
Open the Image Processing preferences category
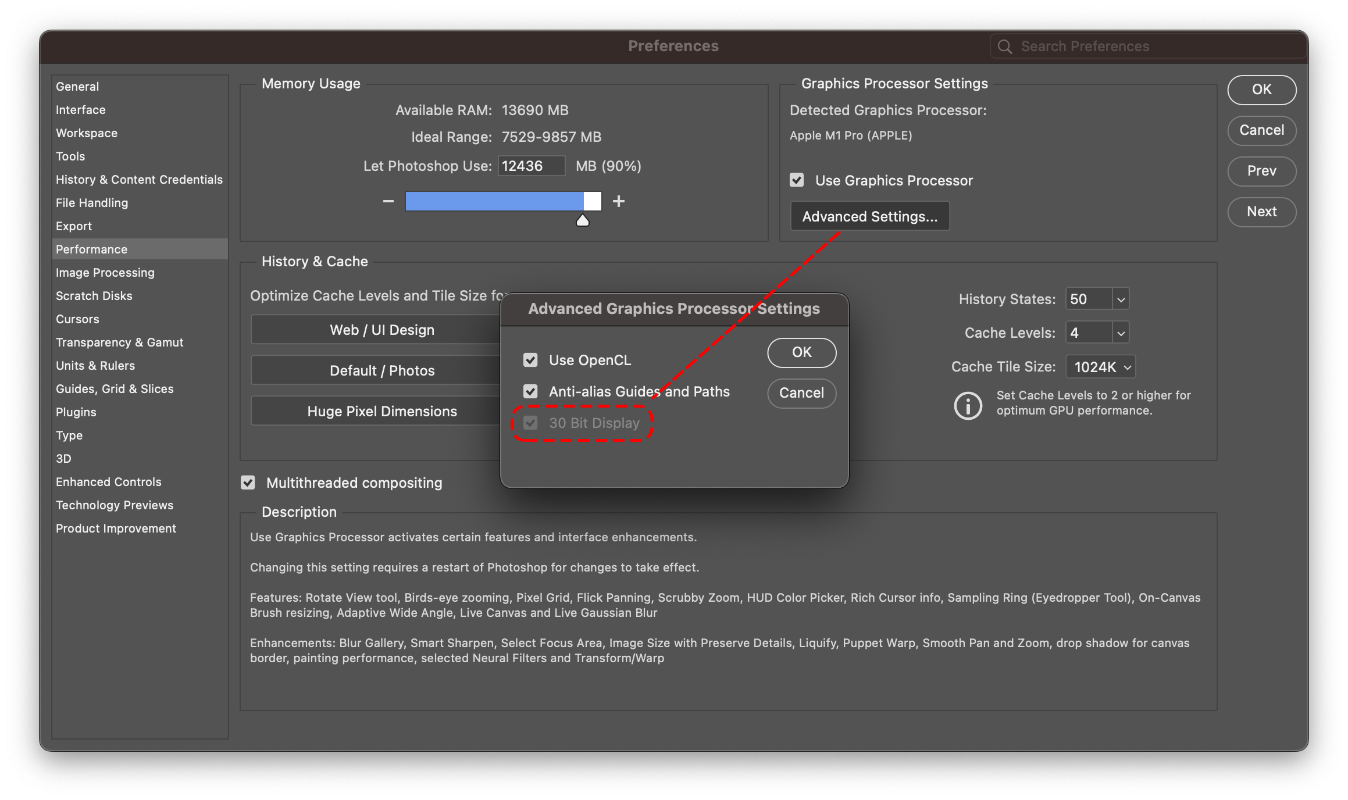pos(105,273)
